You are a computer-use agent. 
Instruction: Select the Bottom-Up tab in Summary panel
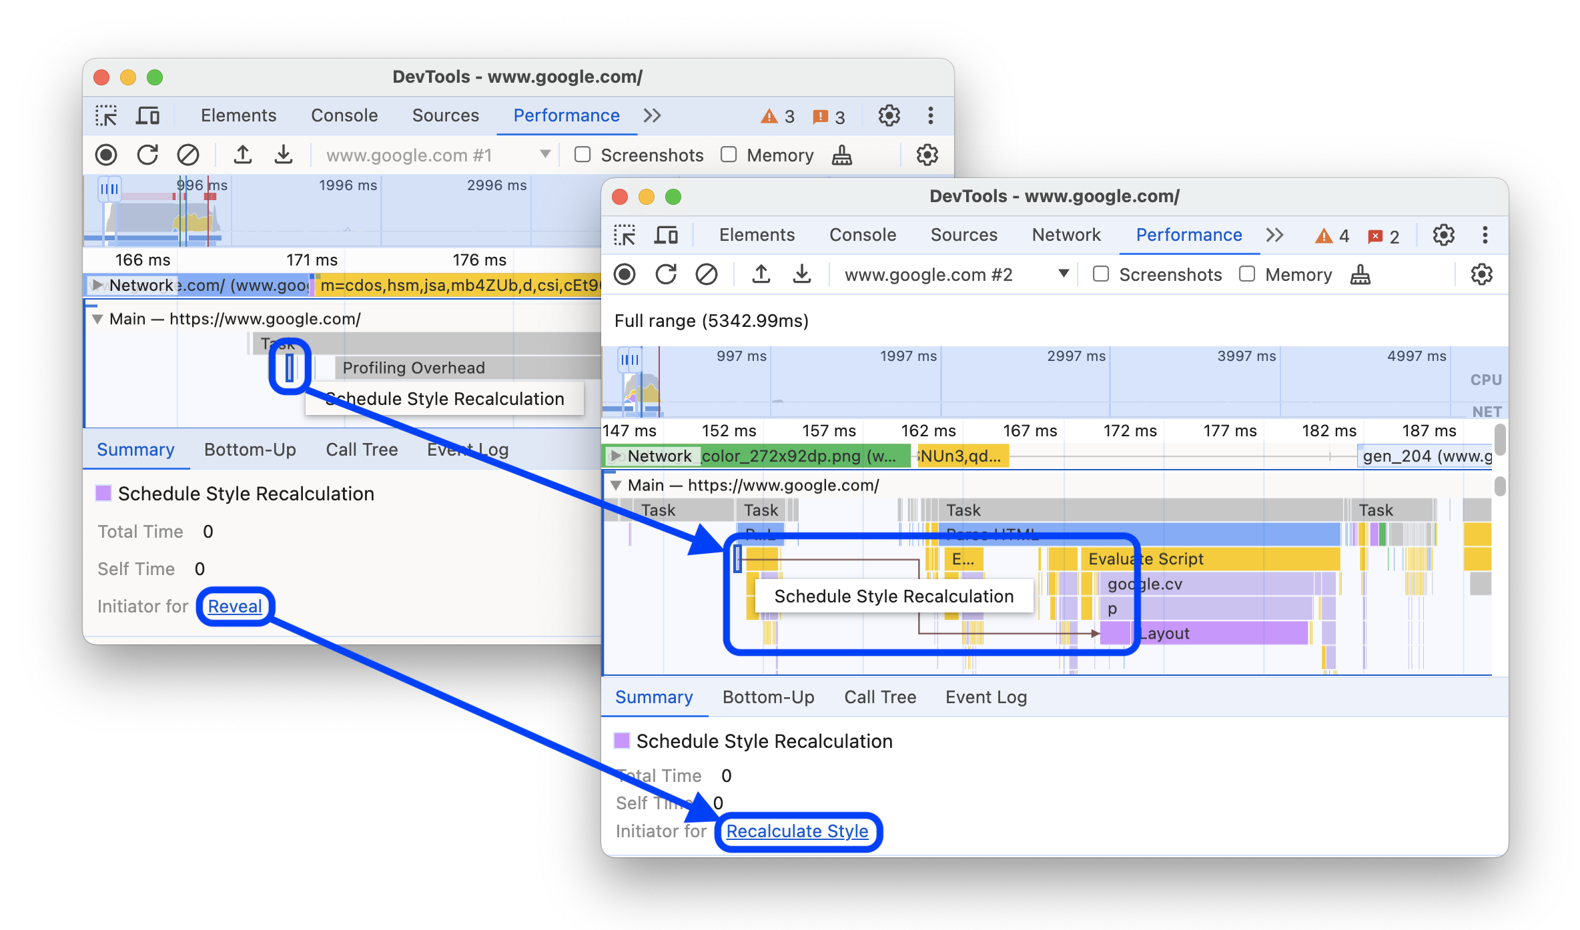tap(767, 695)
